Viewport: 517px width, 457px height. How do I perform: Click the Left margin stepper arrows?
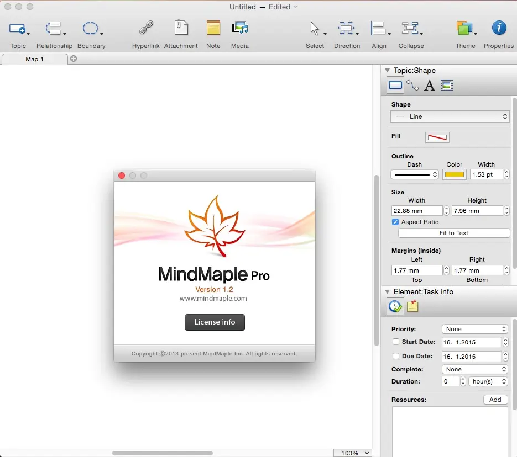click(446, 270)
